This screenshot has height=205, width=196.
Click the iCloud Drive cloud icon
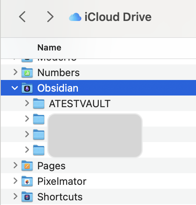pyautogui.click(x=75, y=17)
